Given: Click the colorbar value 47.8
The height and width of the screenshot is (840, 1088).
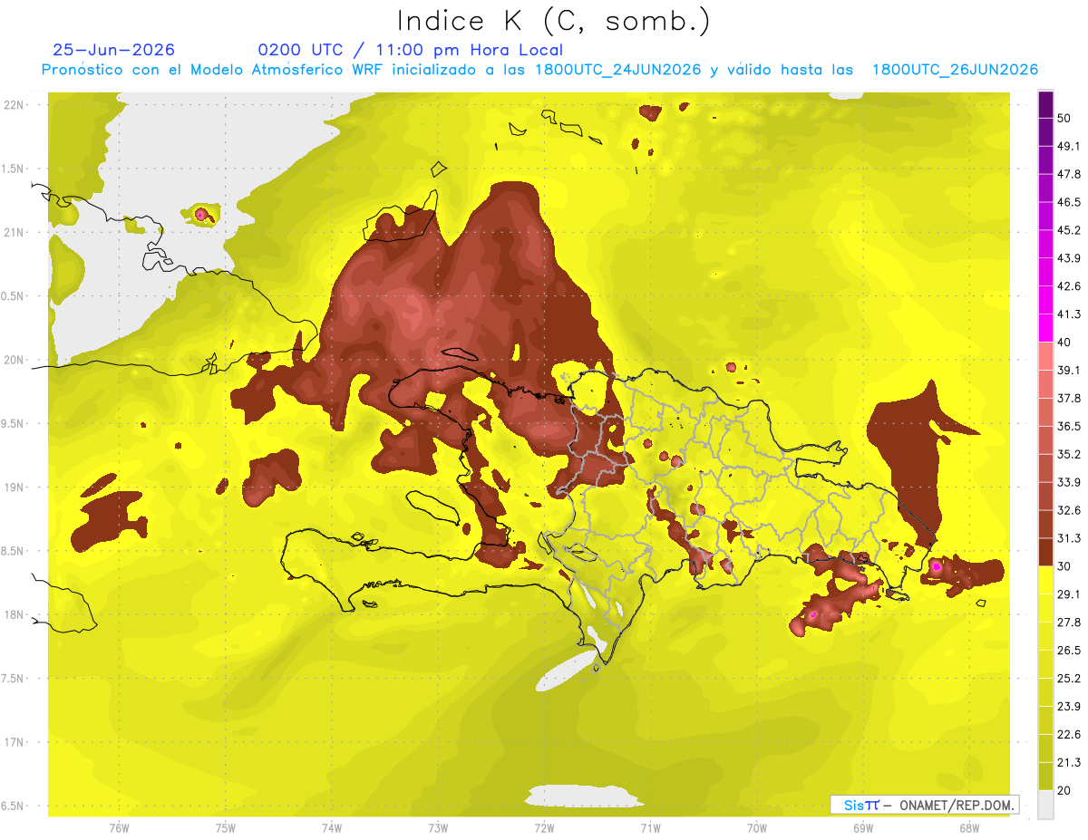Looking at the screenshot, I should tap(1069, 174).
